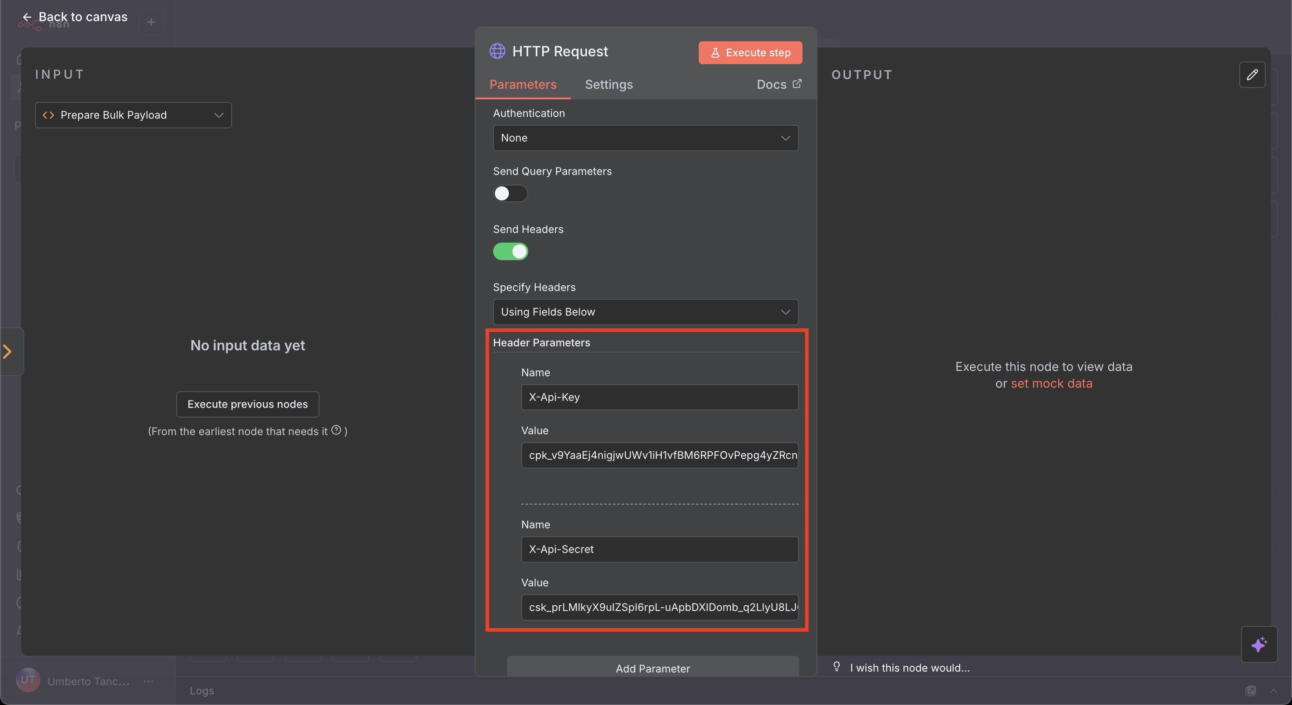Click the pencil edit icon in Output panel
Screen dimensions: 1292x705
pyautogui.click(x=1252, y=75)
